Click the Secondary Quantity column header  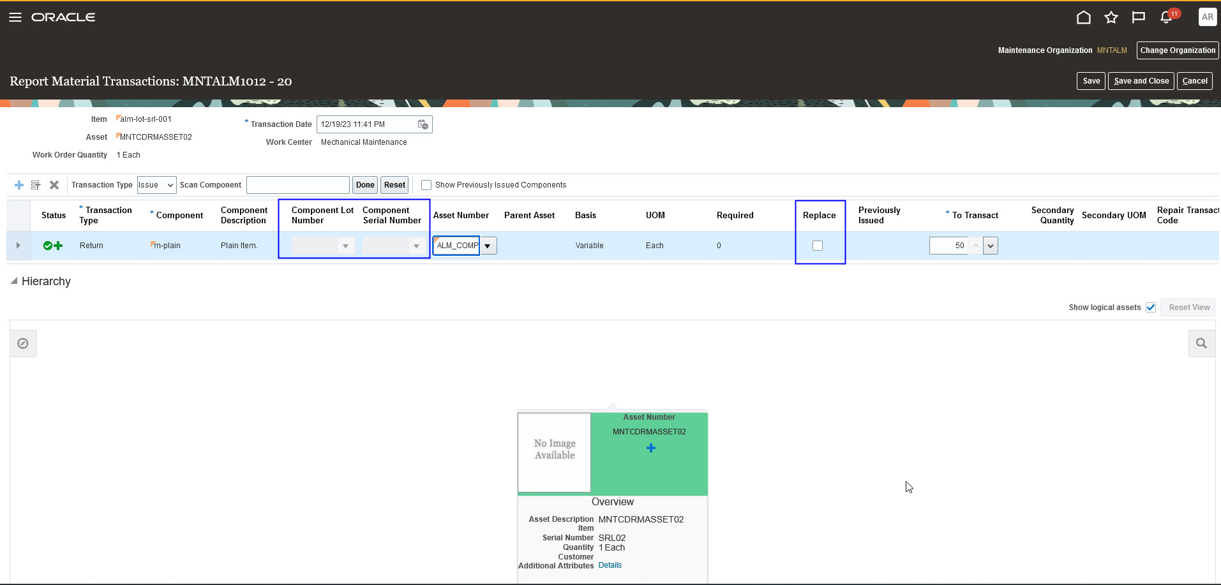tap(1052, 216)
